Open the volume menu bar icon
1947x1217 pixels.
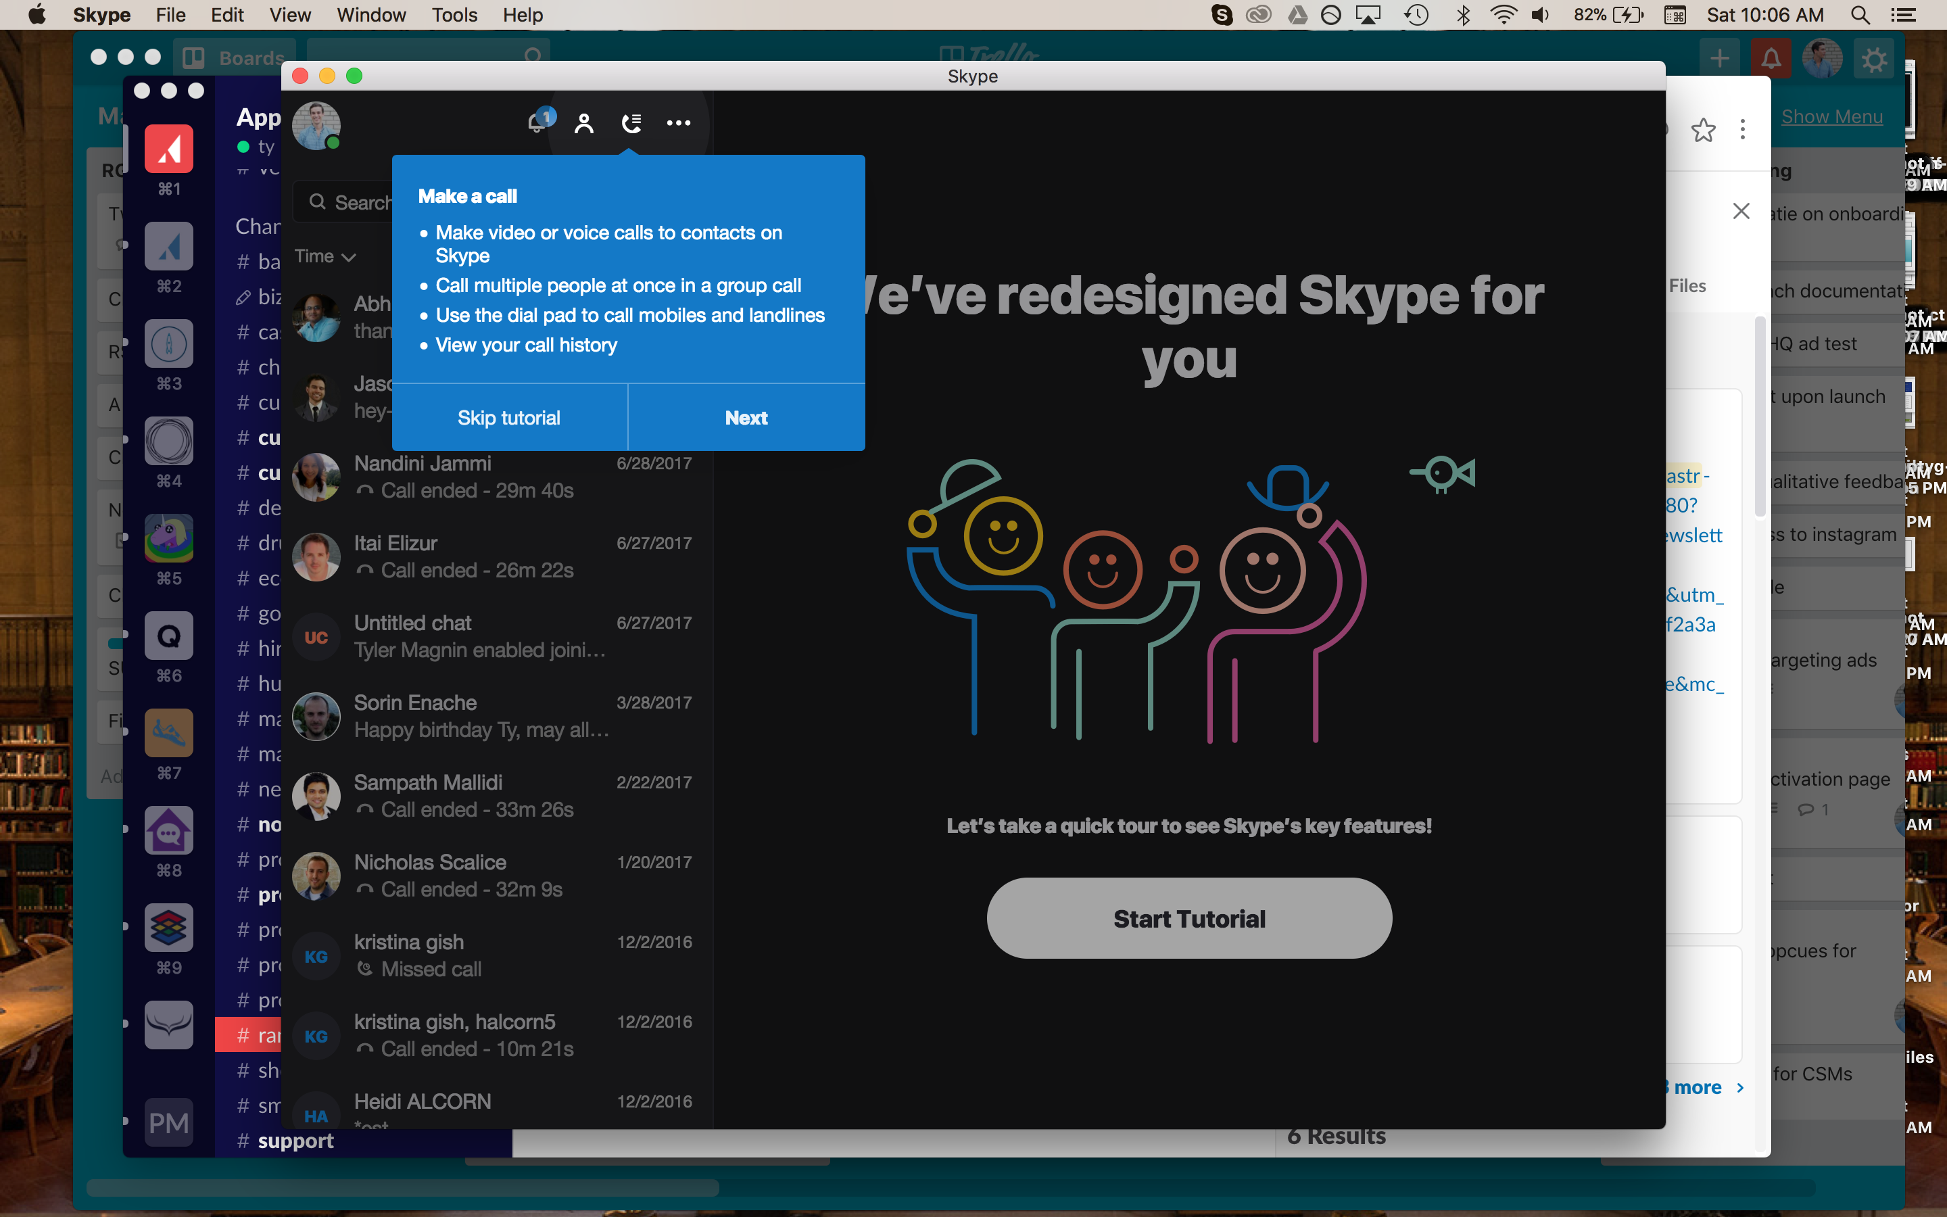pyautogui.click(x=1540, y=14)
